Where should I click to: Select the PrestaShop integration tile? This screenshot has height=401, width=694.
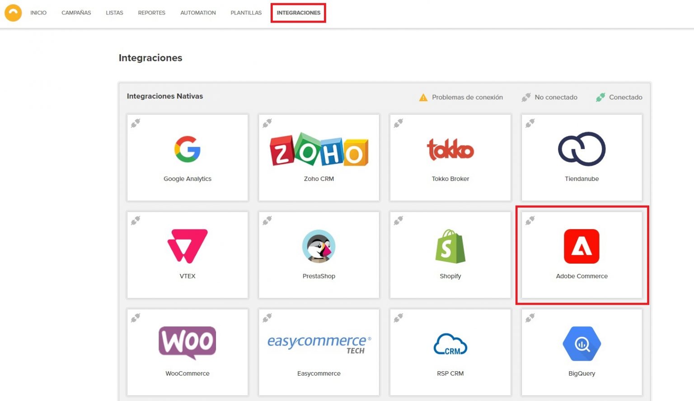(319, 255)
